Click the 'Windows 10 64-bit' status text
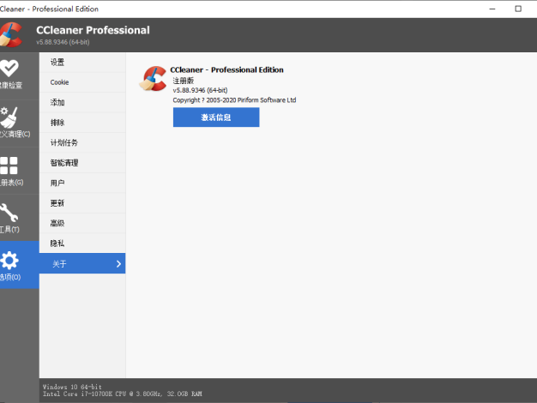The width and height of the screenshot is (537, 403). 72,387
